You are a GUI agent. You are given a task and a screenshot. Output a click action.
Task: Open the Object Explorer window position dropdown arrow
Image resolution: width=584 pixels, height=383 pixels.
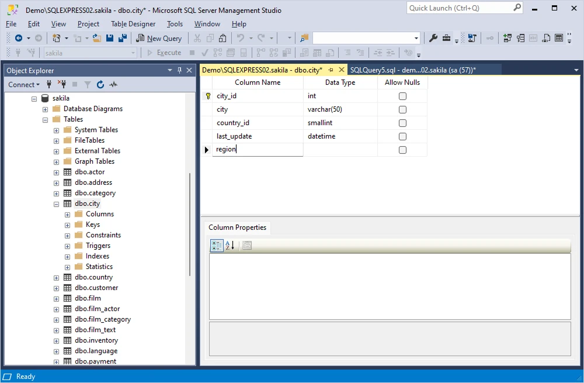170,70
